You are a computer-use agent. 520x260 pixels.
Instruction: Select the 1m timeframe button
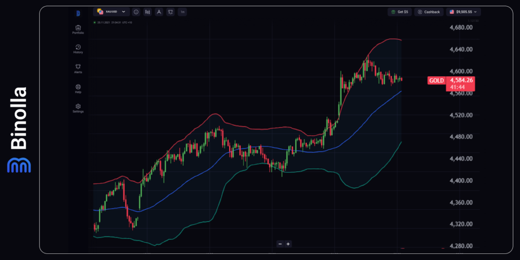(x=182, y=12)
